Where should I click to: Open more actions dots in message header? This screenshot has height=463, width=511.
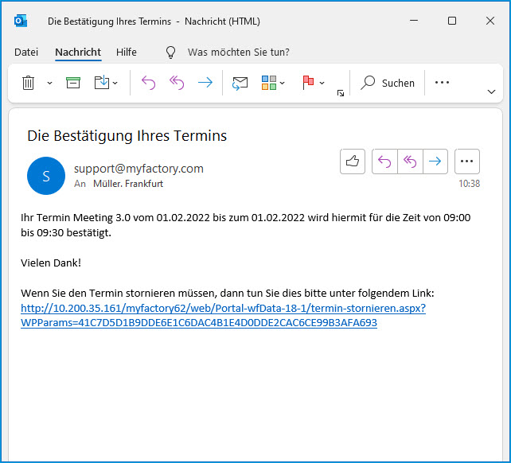[x=466, y=161]
